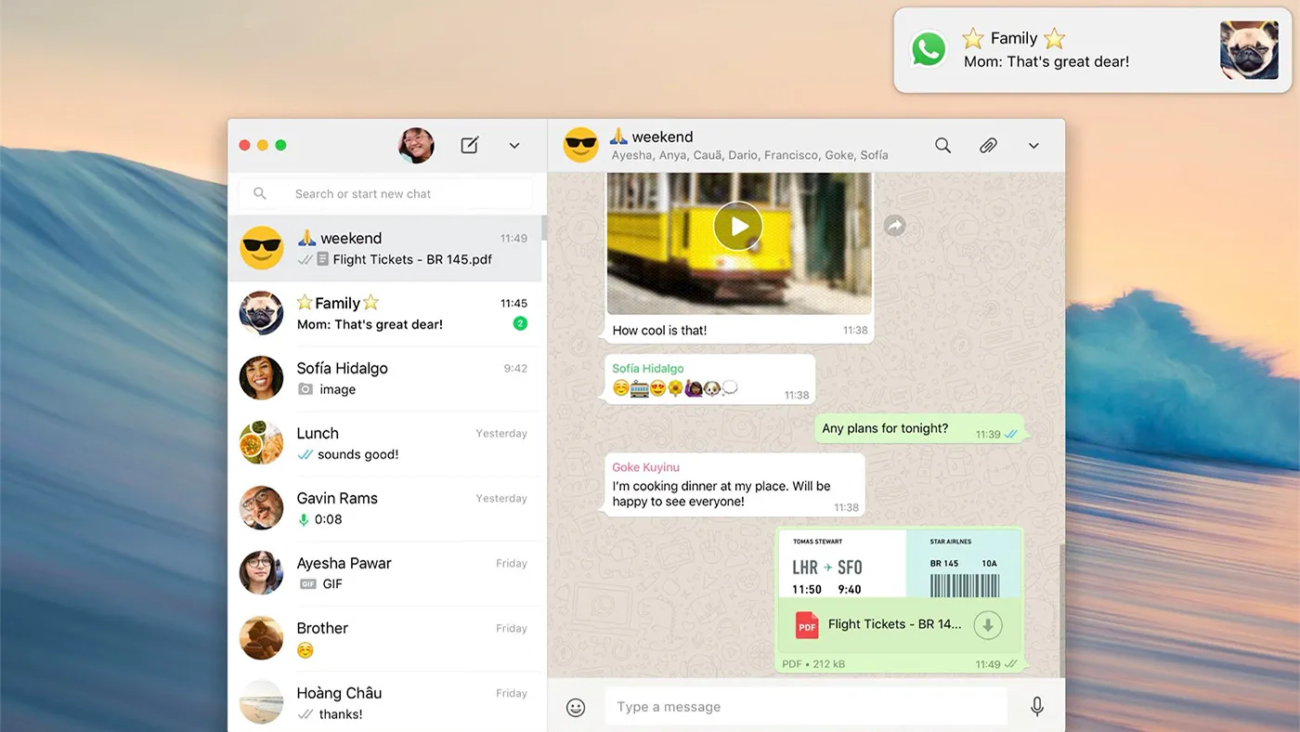Open sidebar menu chevron beside compose icon
This screenshot has height=732, width=1300.
tap(514, 146)
